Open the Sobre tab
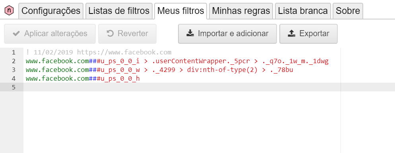 tap(348, 11)
